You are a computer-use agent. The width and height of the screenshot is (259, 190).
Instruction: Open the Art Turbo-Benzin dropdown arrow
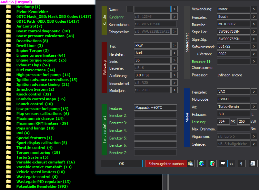(x=254, y=106)
